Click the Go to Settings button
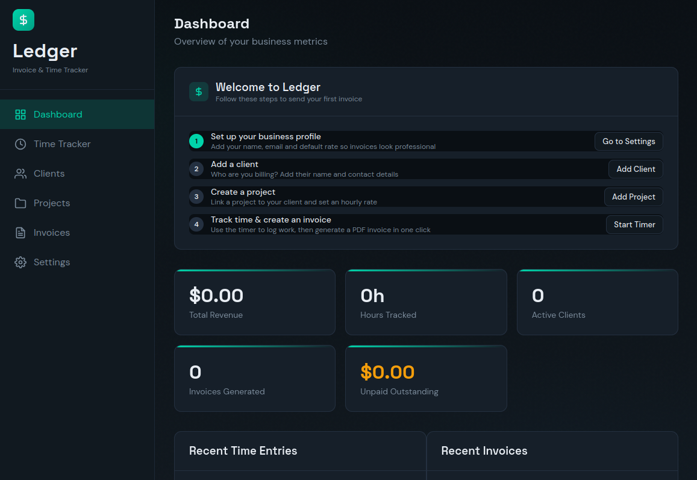Screen dimensions: 697x480 pos(628,141)
